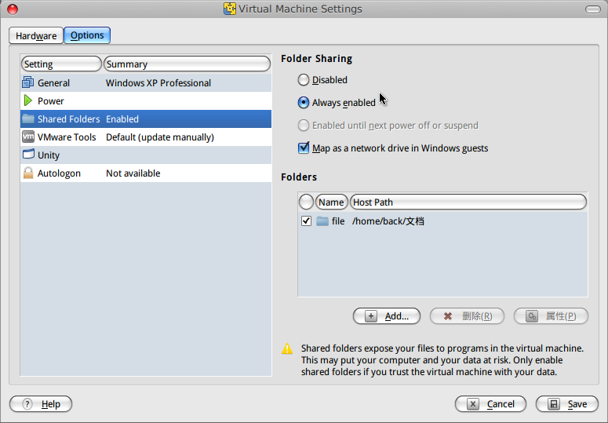Open Help for this dialog
The image size is (608, 423).
click(x=41, y=404)
